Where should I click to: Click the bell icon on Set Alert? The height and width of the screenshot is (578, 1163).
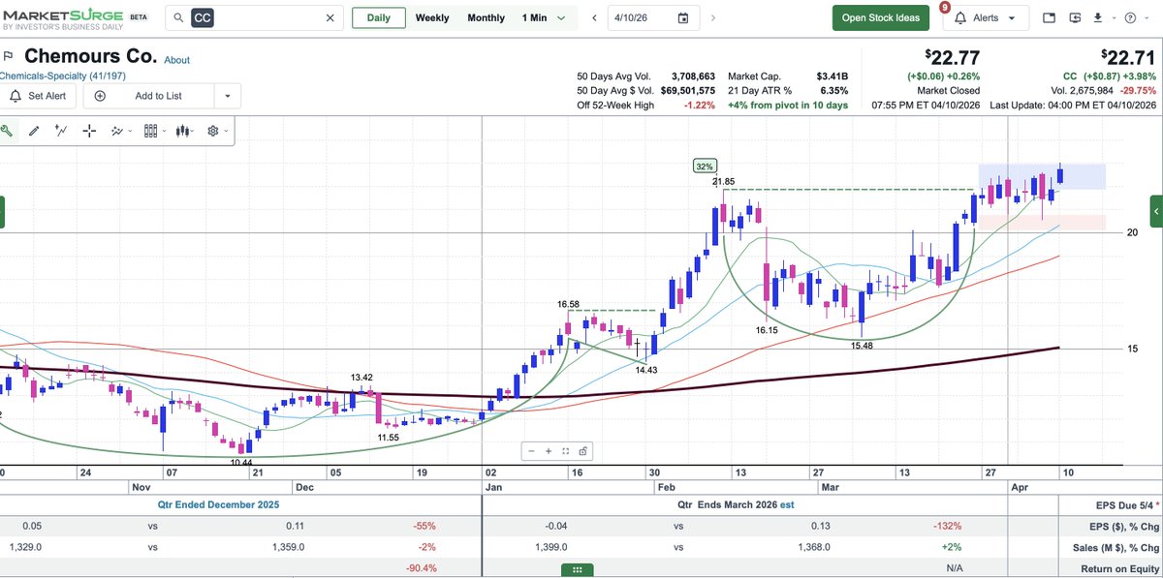point(16,96)
